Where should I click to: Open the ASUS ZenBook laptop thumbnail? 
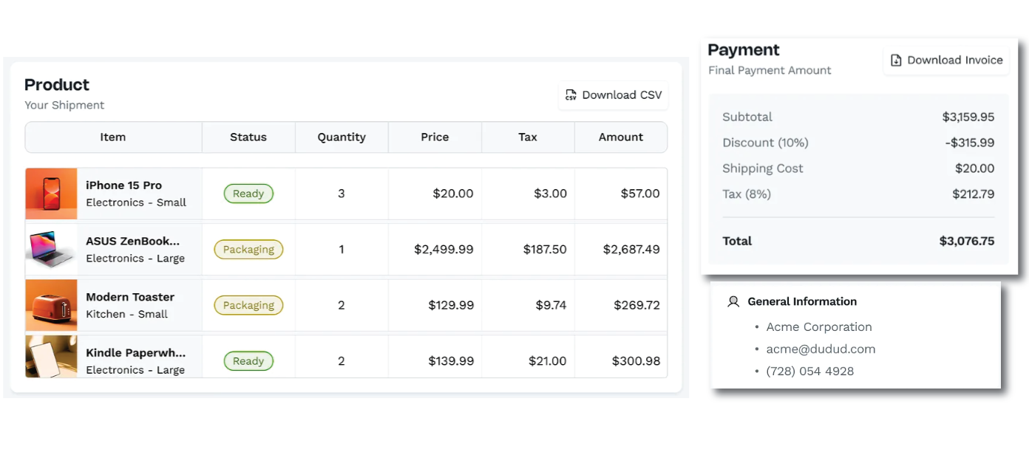point(52,250)
